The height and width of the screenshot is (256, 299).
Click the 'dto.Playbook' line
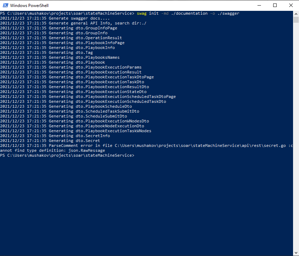[52, 62]
